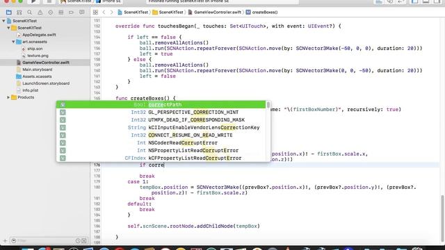Select Assets.xcassets in the navigator
This screenshot has width=445, height=250.
(37, 76)
